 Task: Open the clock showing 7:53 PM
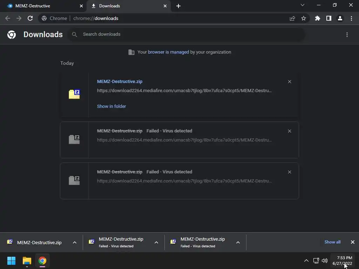(343, 261)
